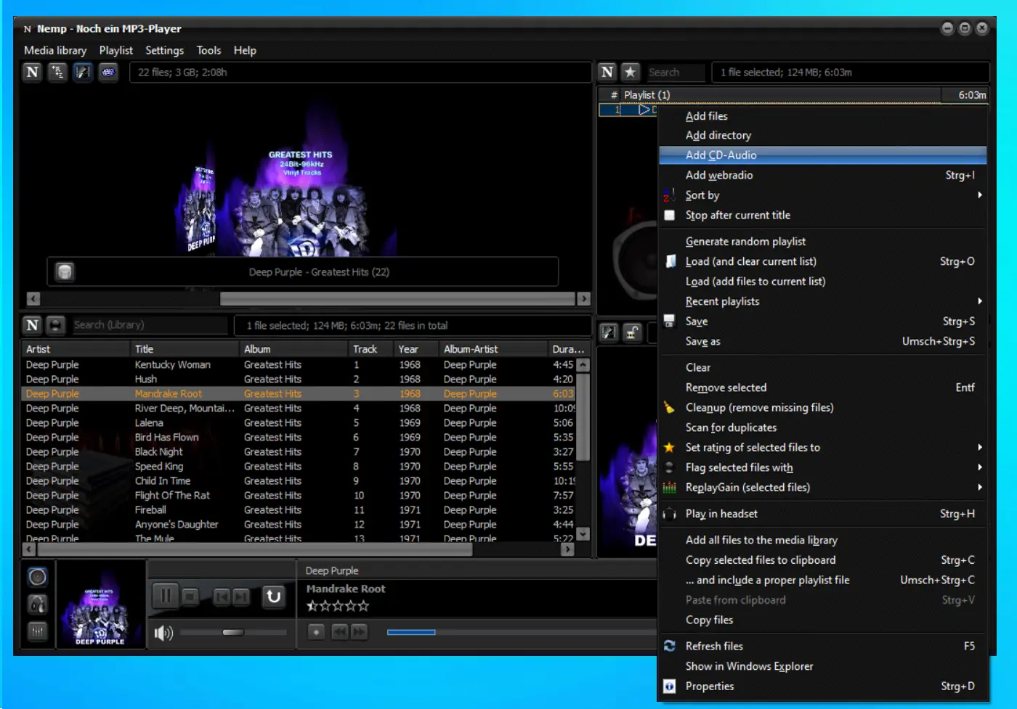Viewport: 1017px width, 709px height.
Task: Open the tree view browse mode icon
Action: click(x=57, y=72)
